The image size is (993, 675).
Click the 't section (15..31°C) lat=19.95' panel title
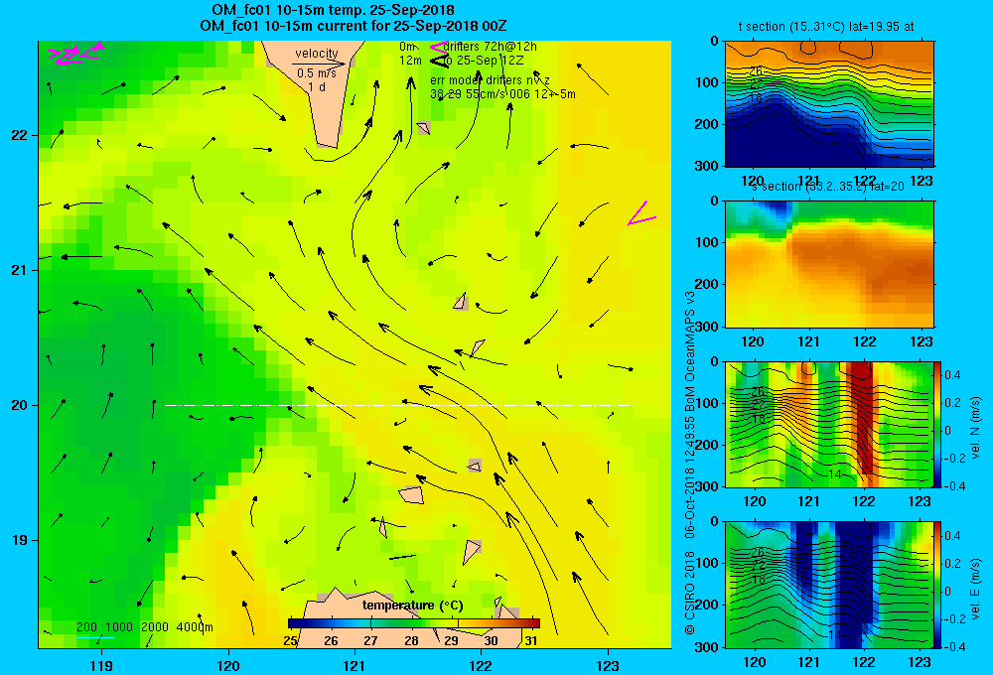point(826,27)
